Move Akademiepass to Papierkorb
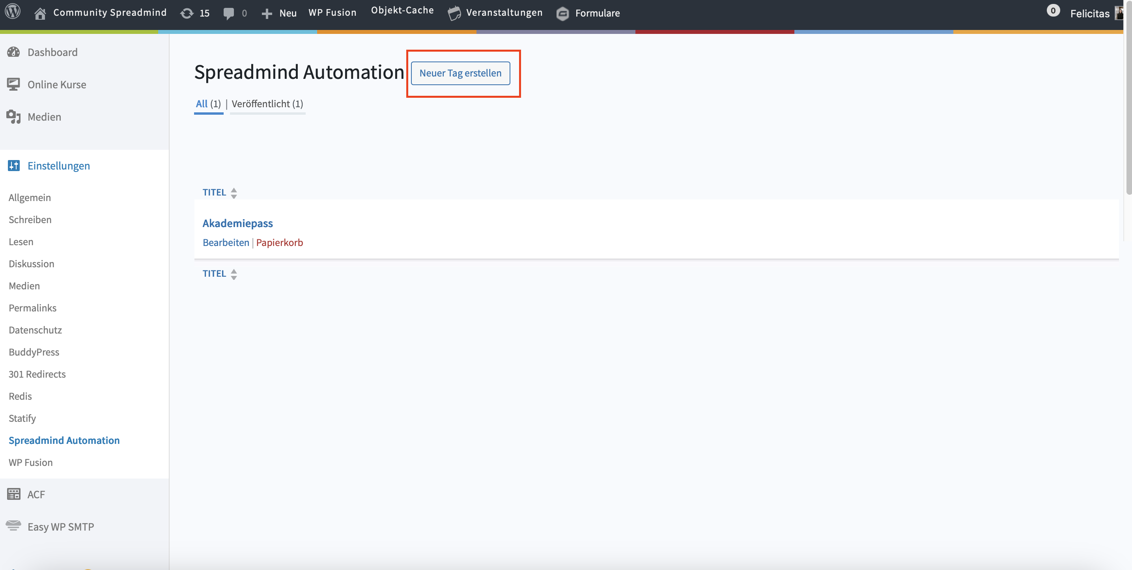Screen dimensions: 1132x570 tap(280, 242)
